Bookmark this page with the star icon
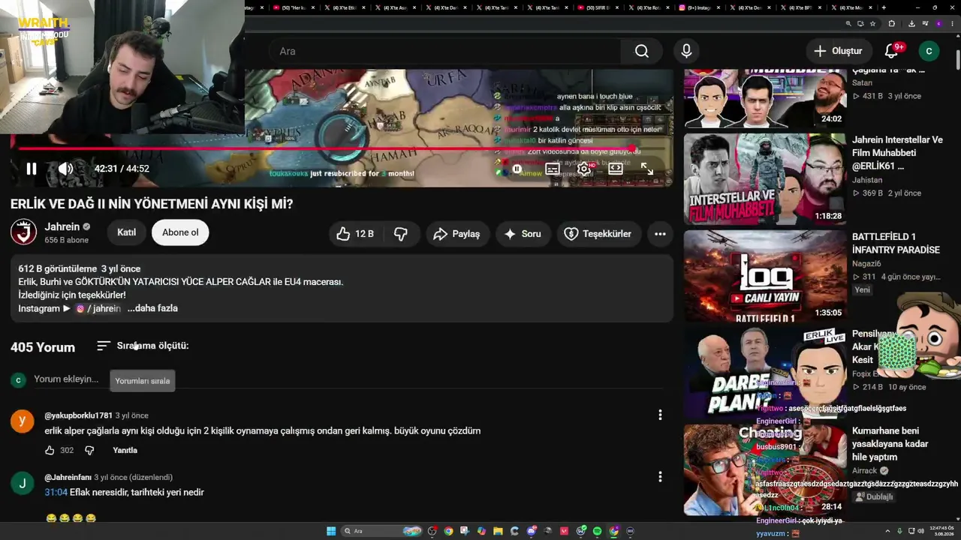Image resolution: width=961 pixels, height=540 pixels. pyautogui.click(x=872, y=24)
